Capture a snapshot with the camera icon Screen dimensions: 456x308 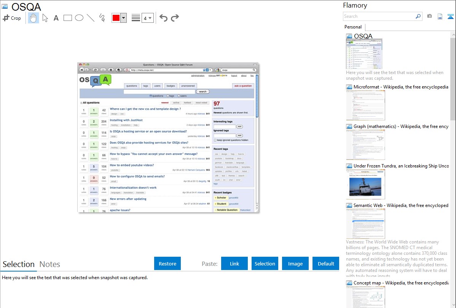point(429,16)
